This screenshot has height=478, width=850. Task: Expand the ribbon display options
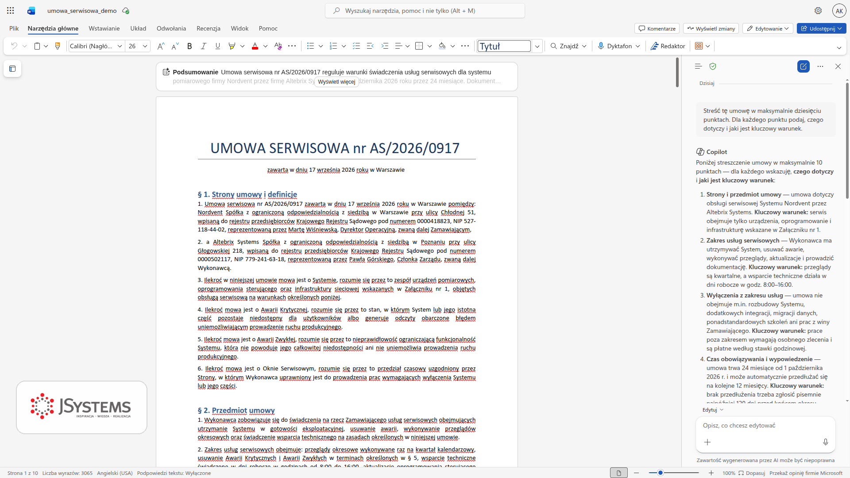point(839,48)
